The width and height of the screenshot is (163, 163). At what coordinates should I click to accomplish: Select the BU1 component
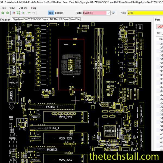[140, 27]
